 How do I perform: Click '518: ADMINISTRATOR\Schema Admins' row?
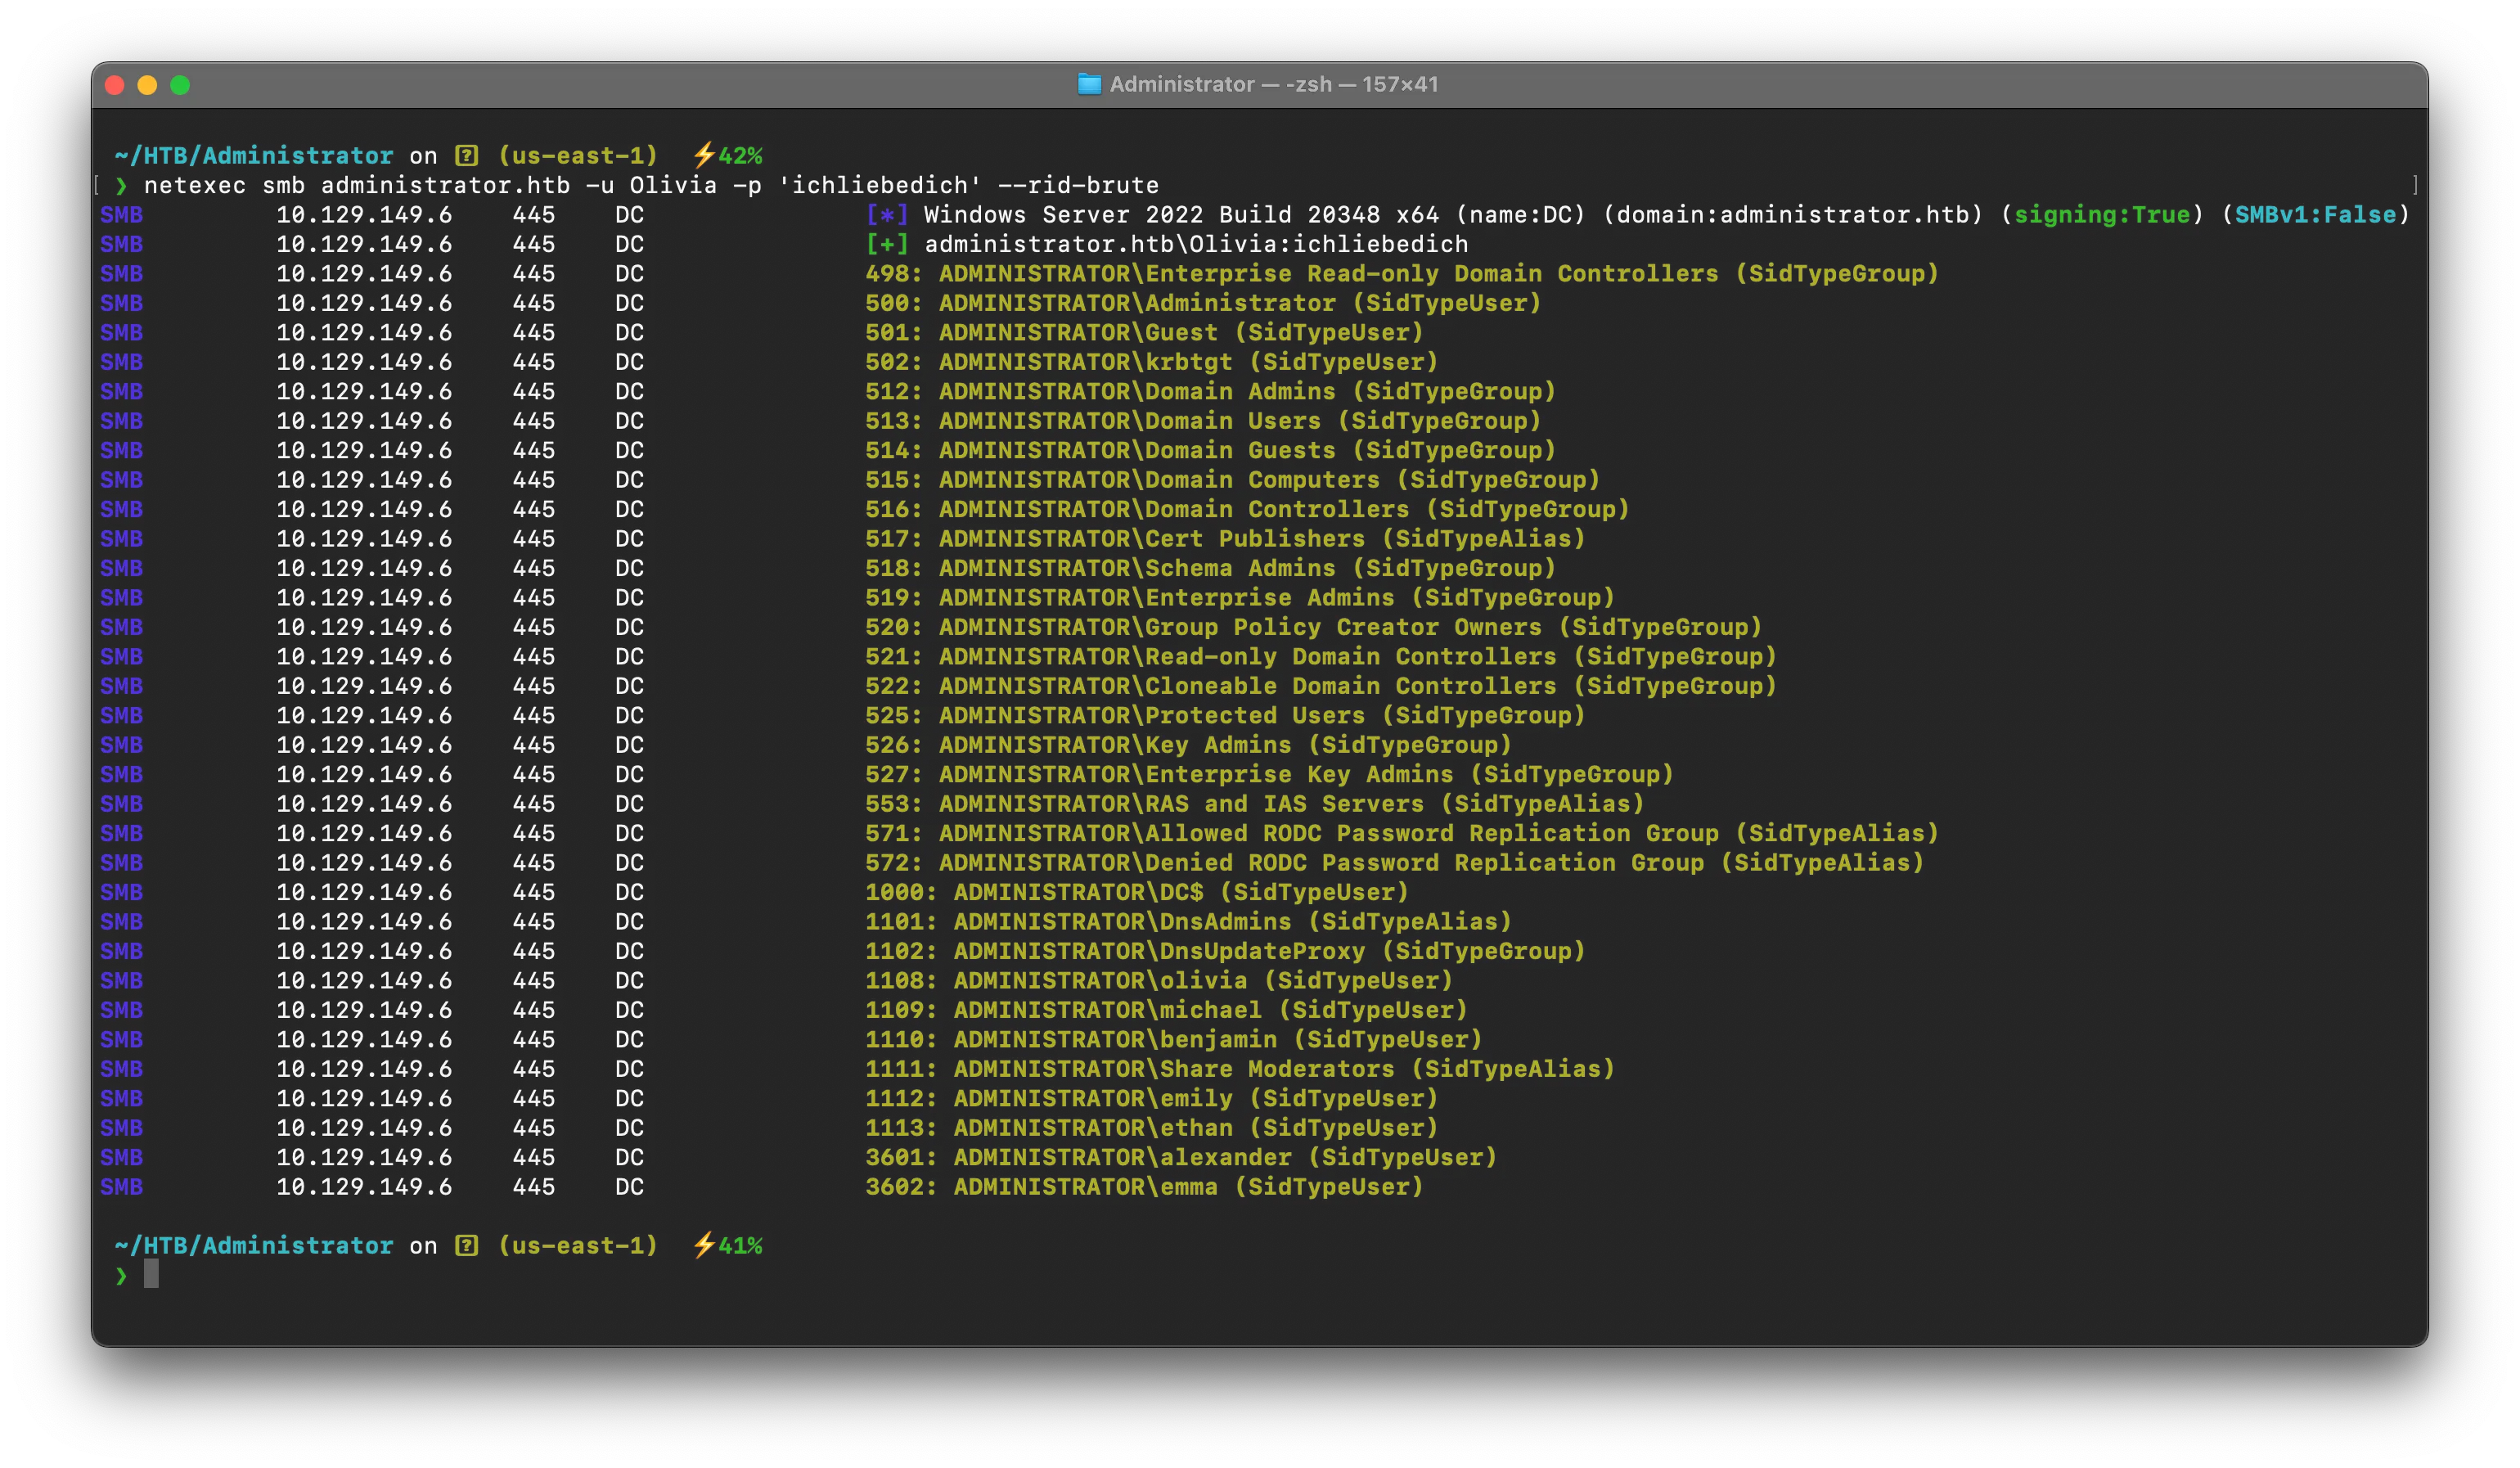click(1211, 568)
